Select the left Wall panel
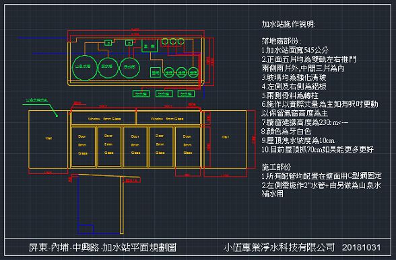Image resolution: width=396 pixels, height=260 pixels. click(48, 139)
